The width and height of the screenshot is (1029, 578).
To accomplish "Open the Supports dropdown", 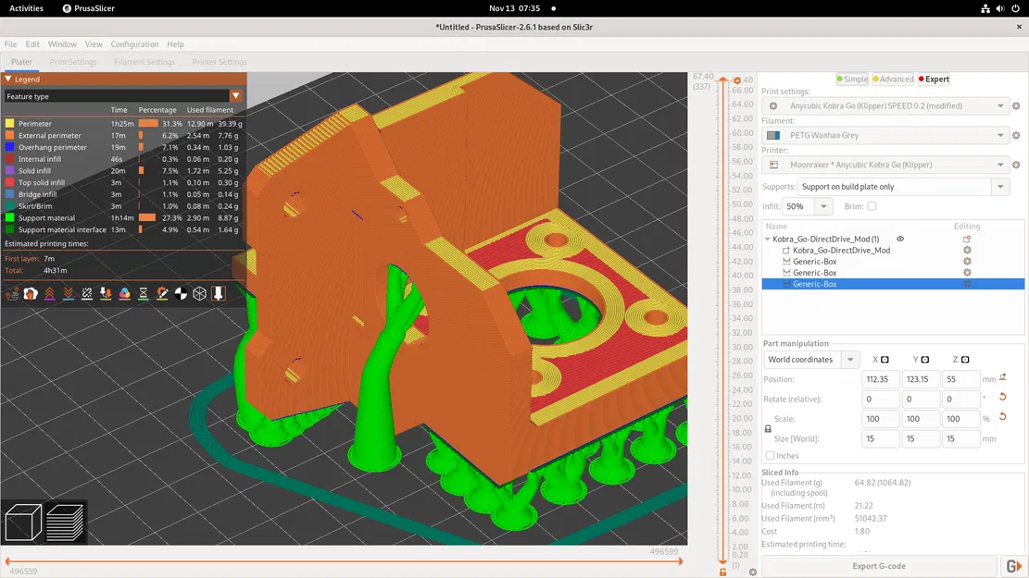I will [x=1000, y=187].
